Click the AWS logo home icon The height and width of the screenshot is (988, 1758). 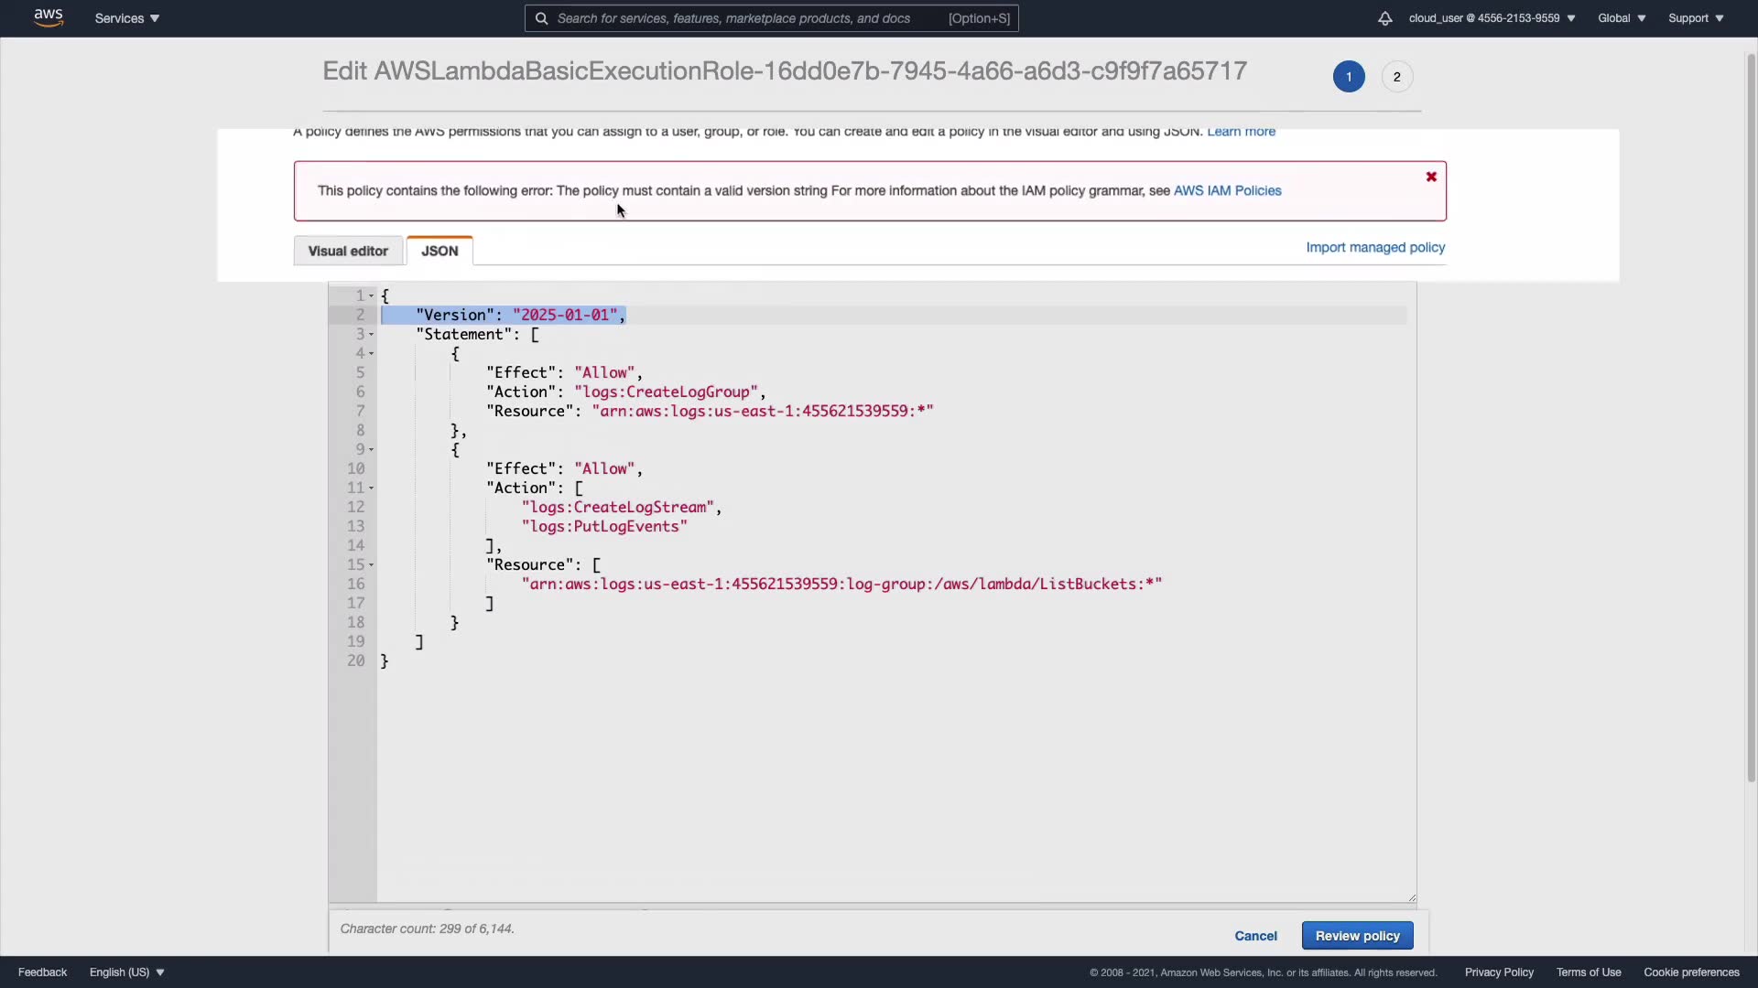click(x=49, y=18)
